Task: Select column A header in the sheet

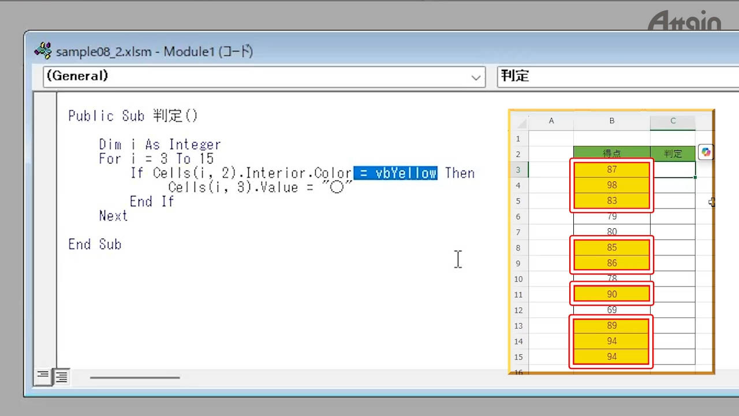Action: (x=551, y=121)
